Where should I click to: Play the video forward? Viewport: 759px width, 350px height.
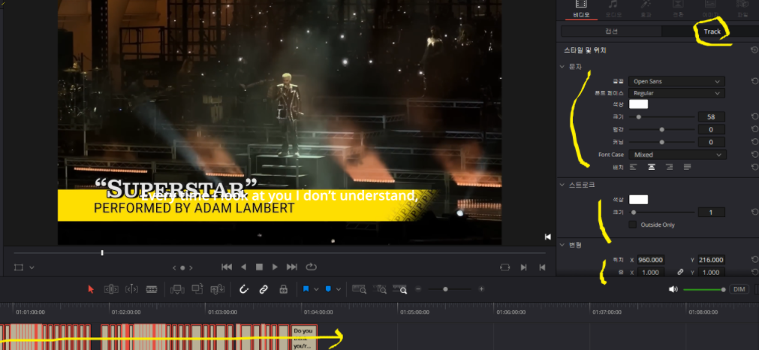coord(275,267)
